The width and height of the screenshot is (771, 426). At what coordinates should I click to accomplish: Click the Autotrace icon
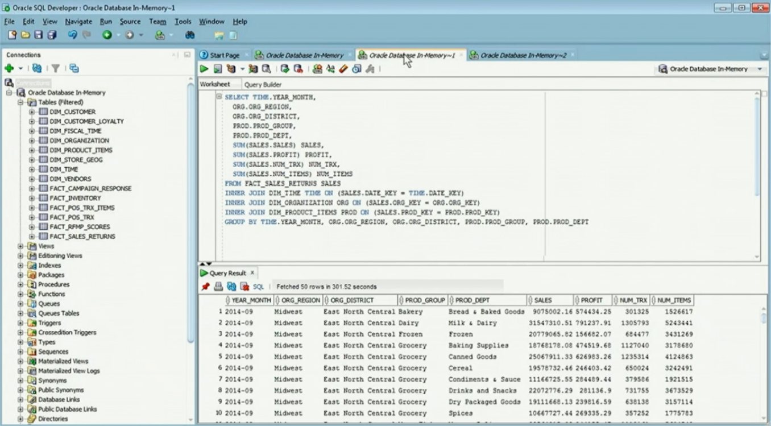pyautogui.click(x=253, y=69)
